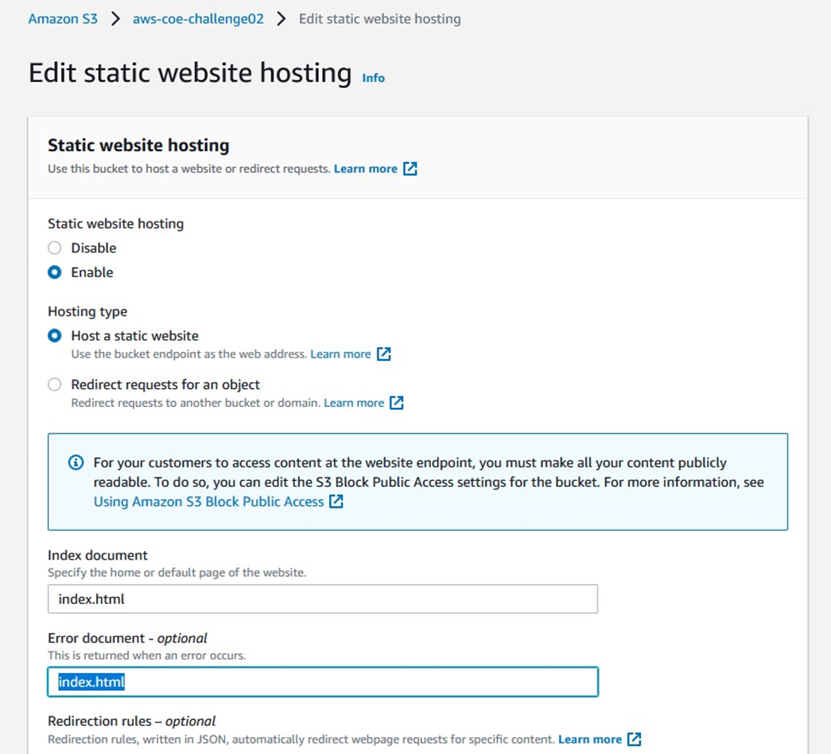Click external link icon under Host a static website
Viewport: 831px width, 754px height.
pyautogui.click(x=384, y=354)
